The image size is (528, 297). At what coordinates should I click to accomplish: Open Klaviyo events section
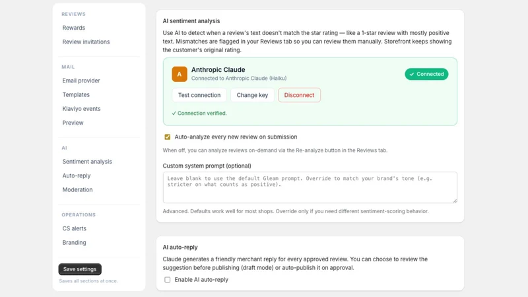[81, 109]
